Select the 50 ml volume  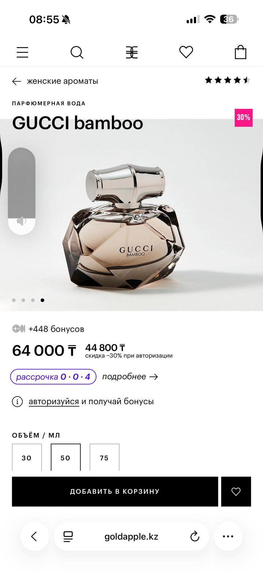[x=65, y=457]
